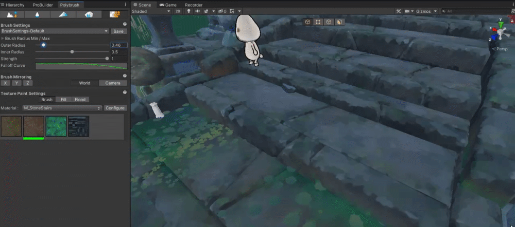The image size is (515, 227).
Task: Click the Configure material button
Action: click(x=115, y=108)
